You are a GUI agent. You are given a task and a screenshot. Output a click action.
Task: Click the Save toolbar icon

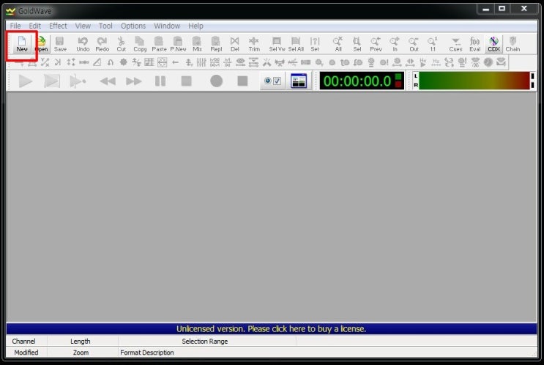click(x=60, y=44)
